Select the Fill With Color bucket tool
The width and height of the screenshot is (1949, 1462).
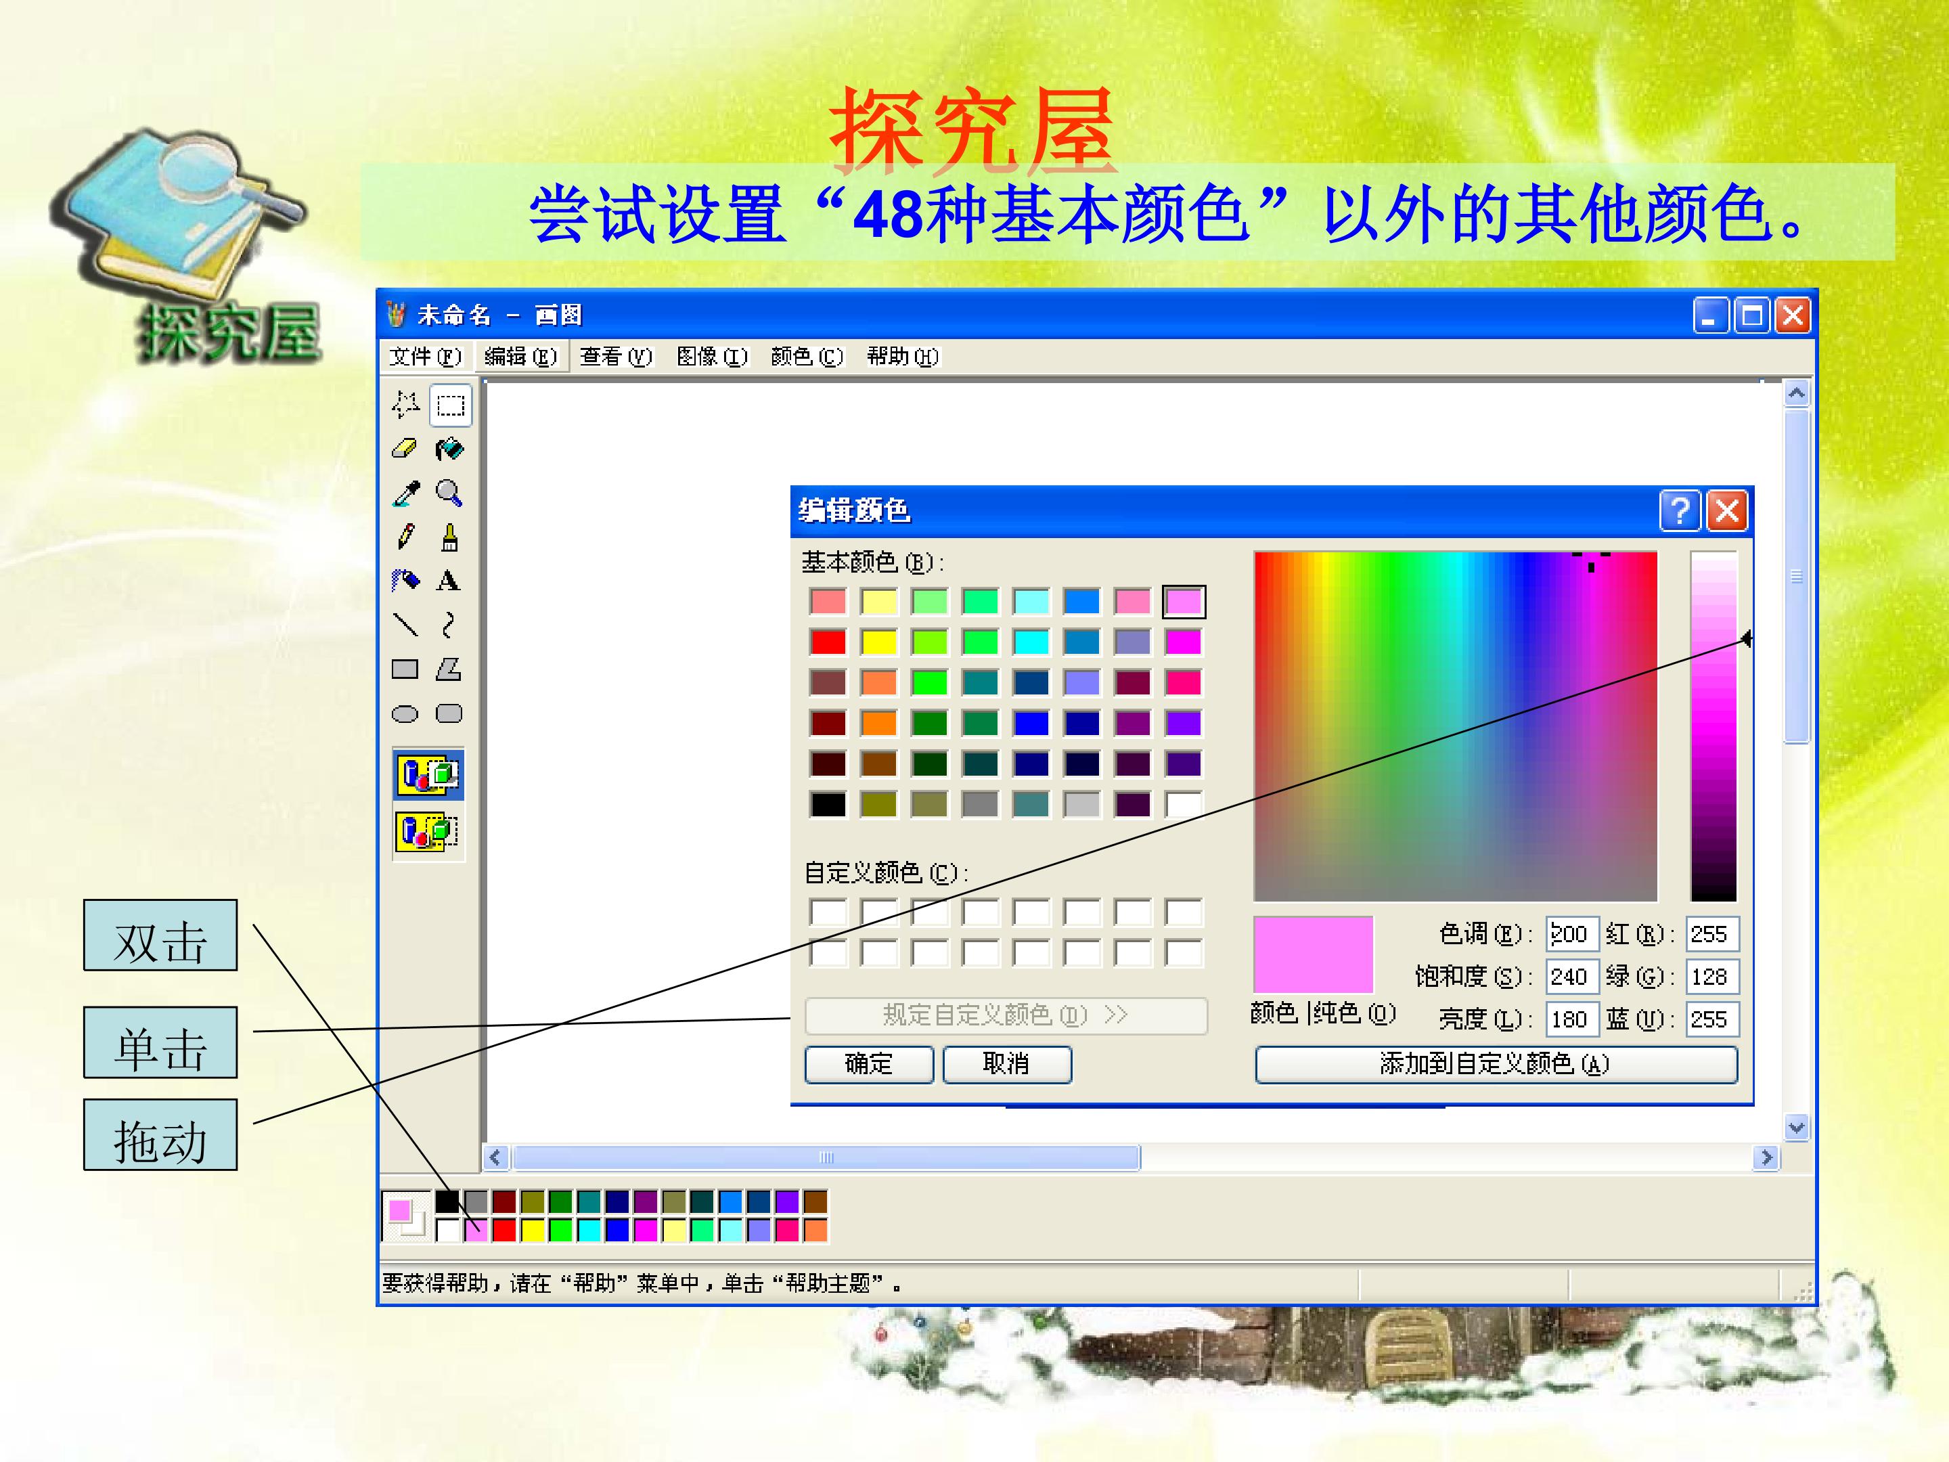pos(449,449)
